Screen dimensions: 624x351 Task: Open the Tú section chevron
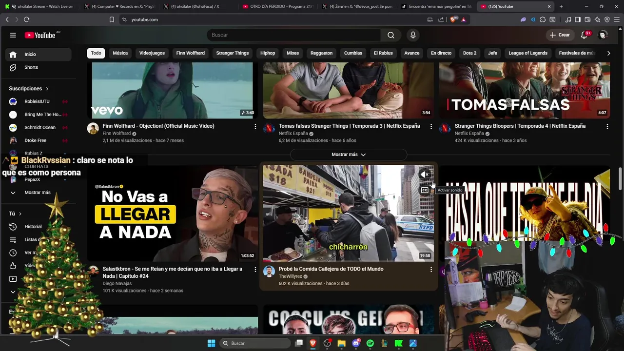point(20,214)
